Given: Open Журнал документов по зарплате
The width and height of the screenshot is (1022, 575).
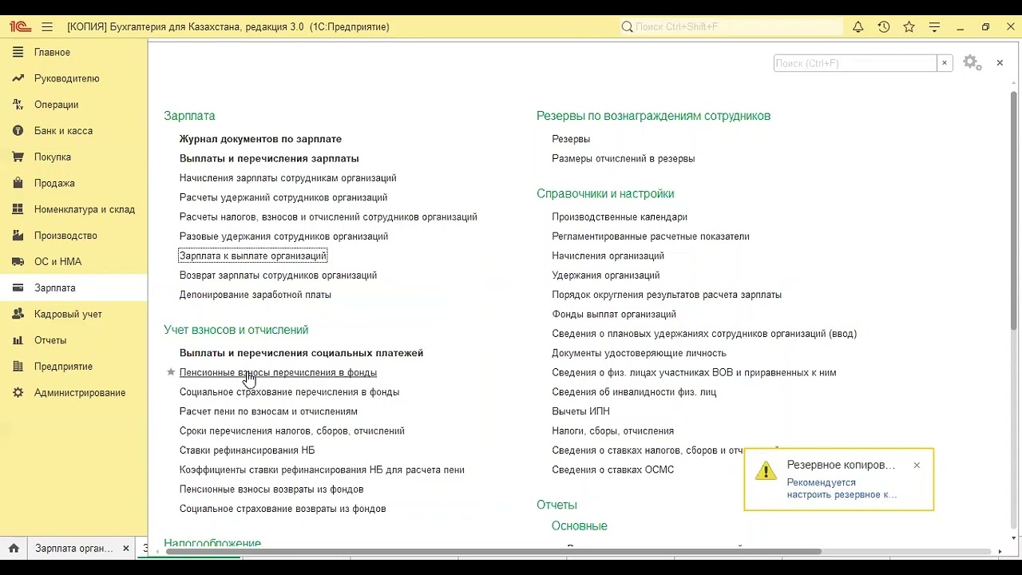Looking at the screenshot, I should [x=260, y=139].
